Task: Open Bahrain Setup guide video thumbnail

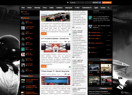Action: [56, 80]
